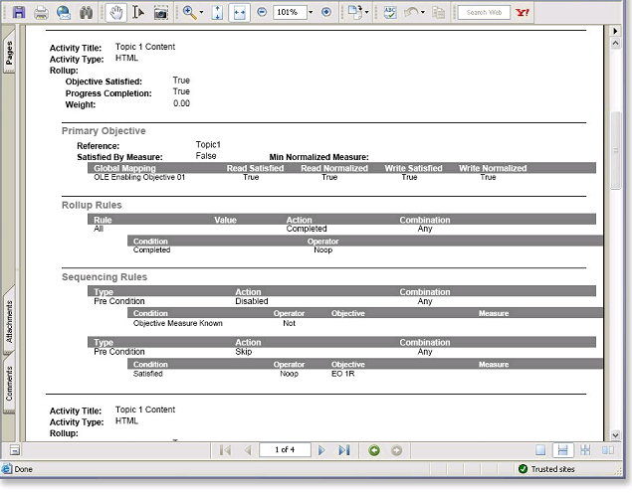Switch to Single Page layout
The height and width of the screenshot is (493, 632).
(540, 450)
